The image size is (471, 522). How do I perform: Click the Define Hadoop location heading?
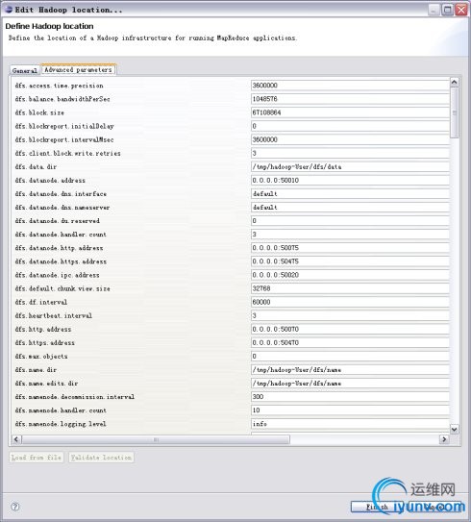point(49,26)
